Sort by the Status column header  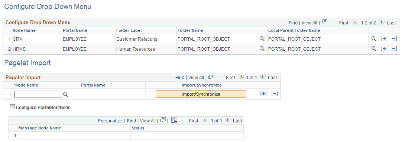(138, 128)
